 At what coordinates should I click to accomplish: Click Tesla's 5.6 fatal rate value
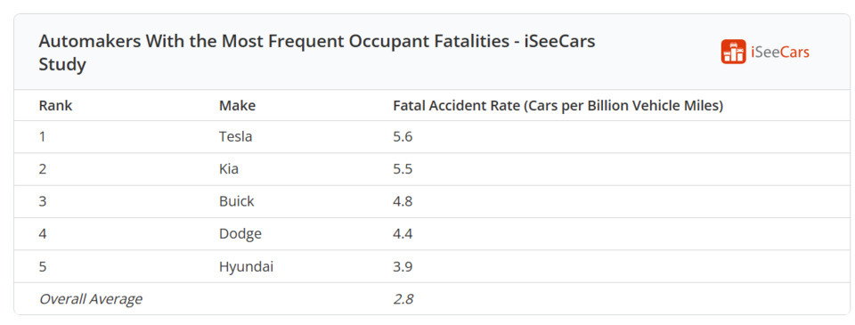(x=403, y=136)
